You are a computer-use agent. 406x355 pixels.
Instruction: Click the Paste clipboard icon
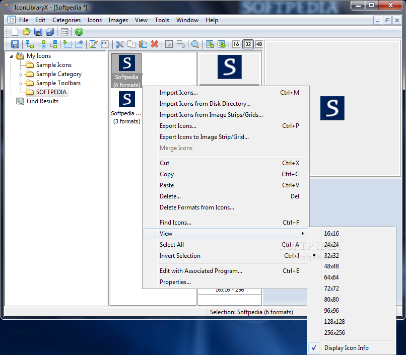point(143,44)
